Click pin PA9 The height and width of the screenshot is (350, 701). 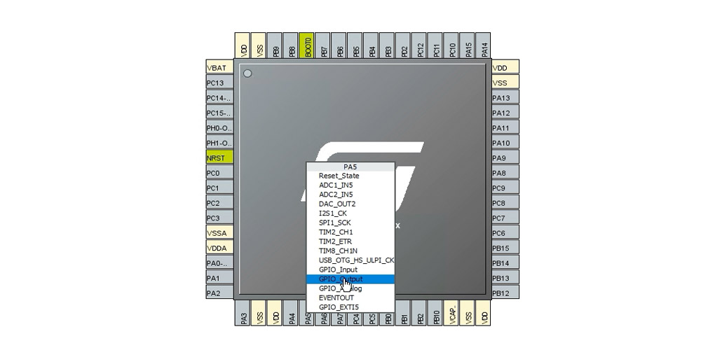[505, 157]
